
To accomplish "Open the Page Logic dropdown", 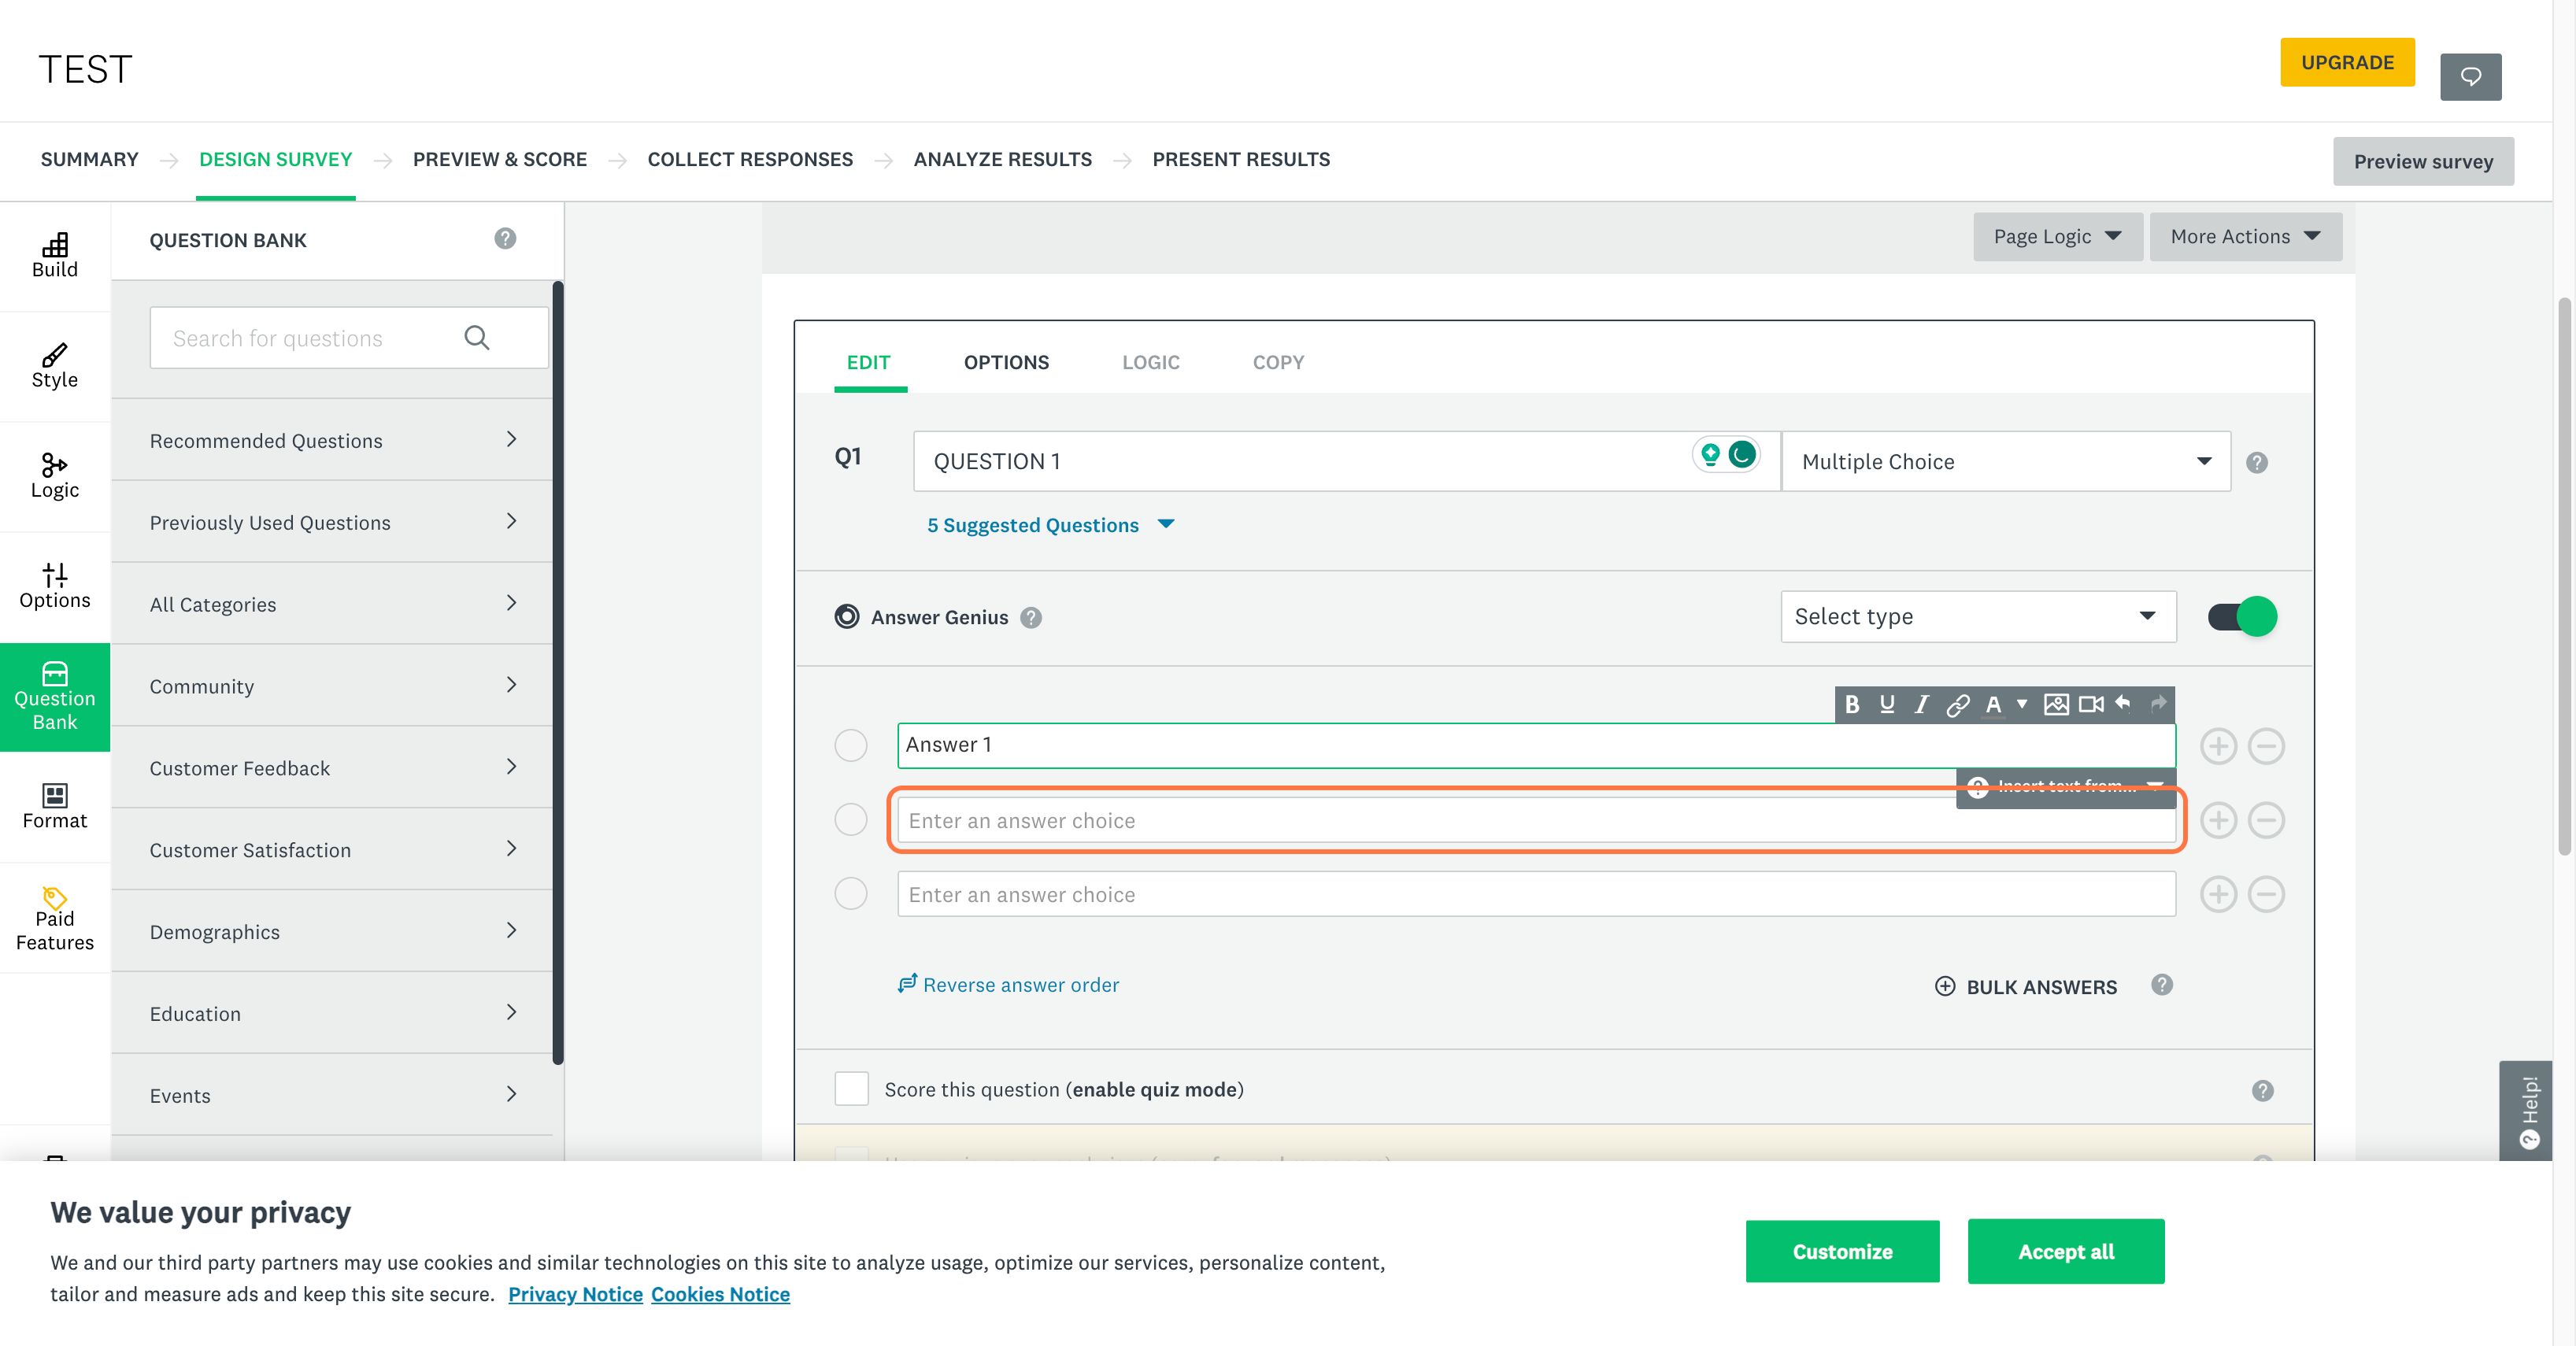I will click(2057, 237).
